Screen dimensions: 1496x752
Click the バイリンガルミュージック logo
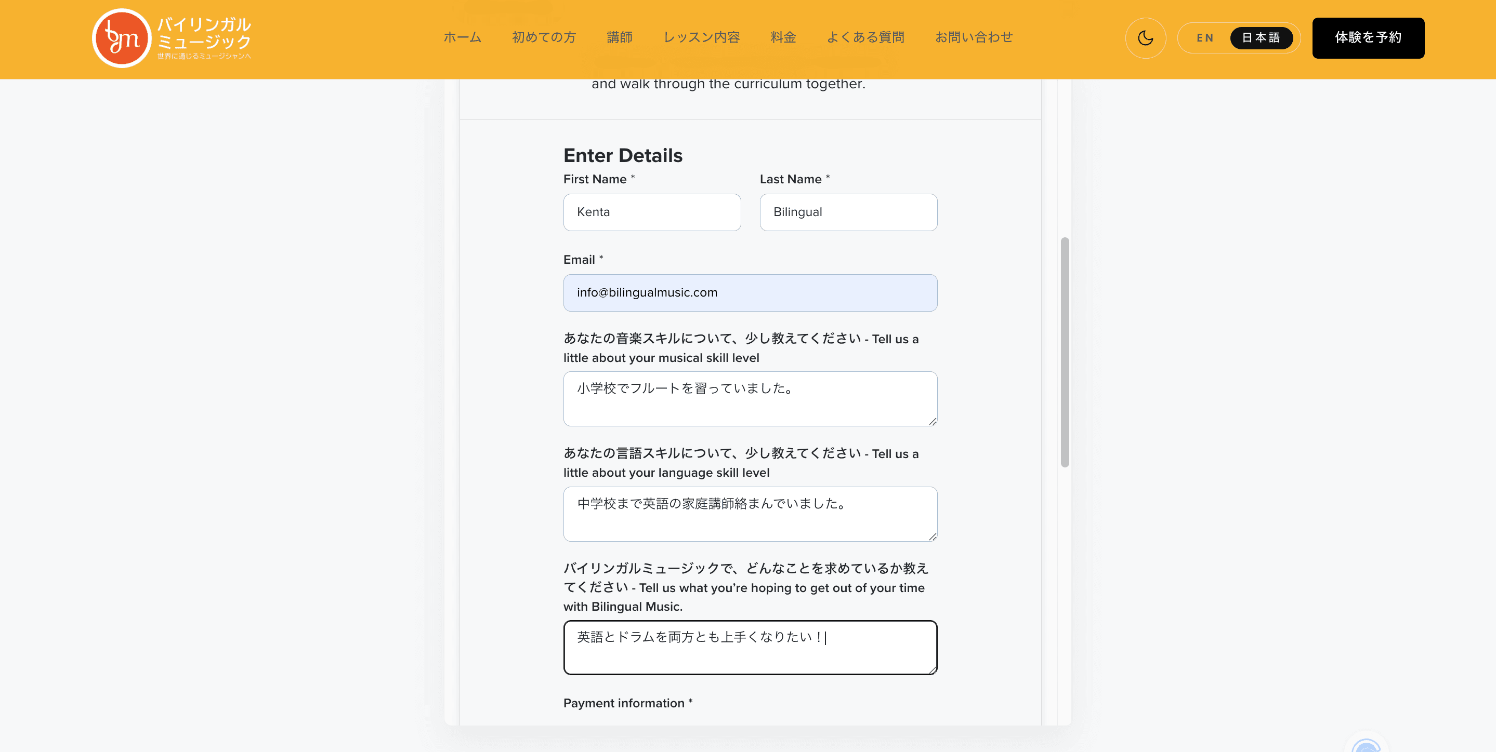[172, 38]
